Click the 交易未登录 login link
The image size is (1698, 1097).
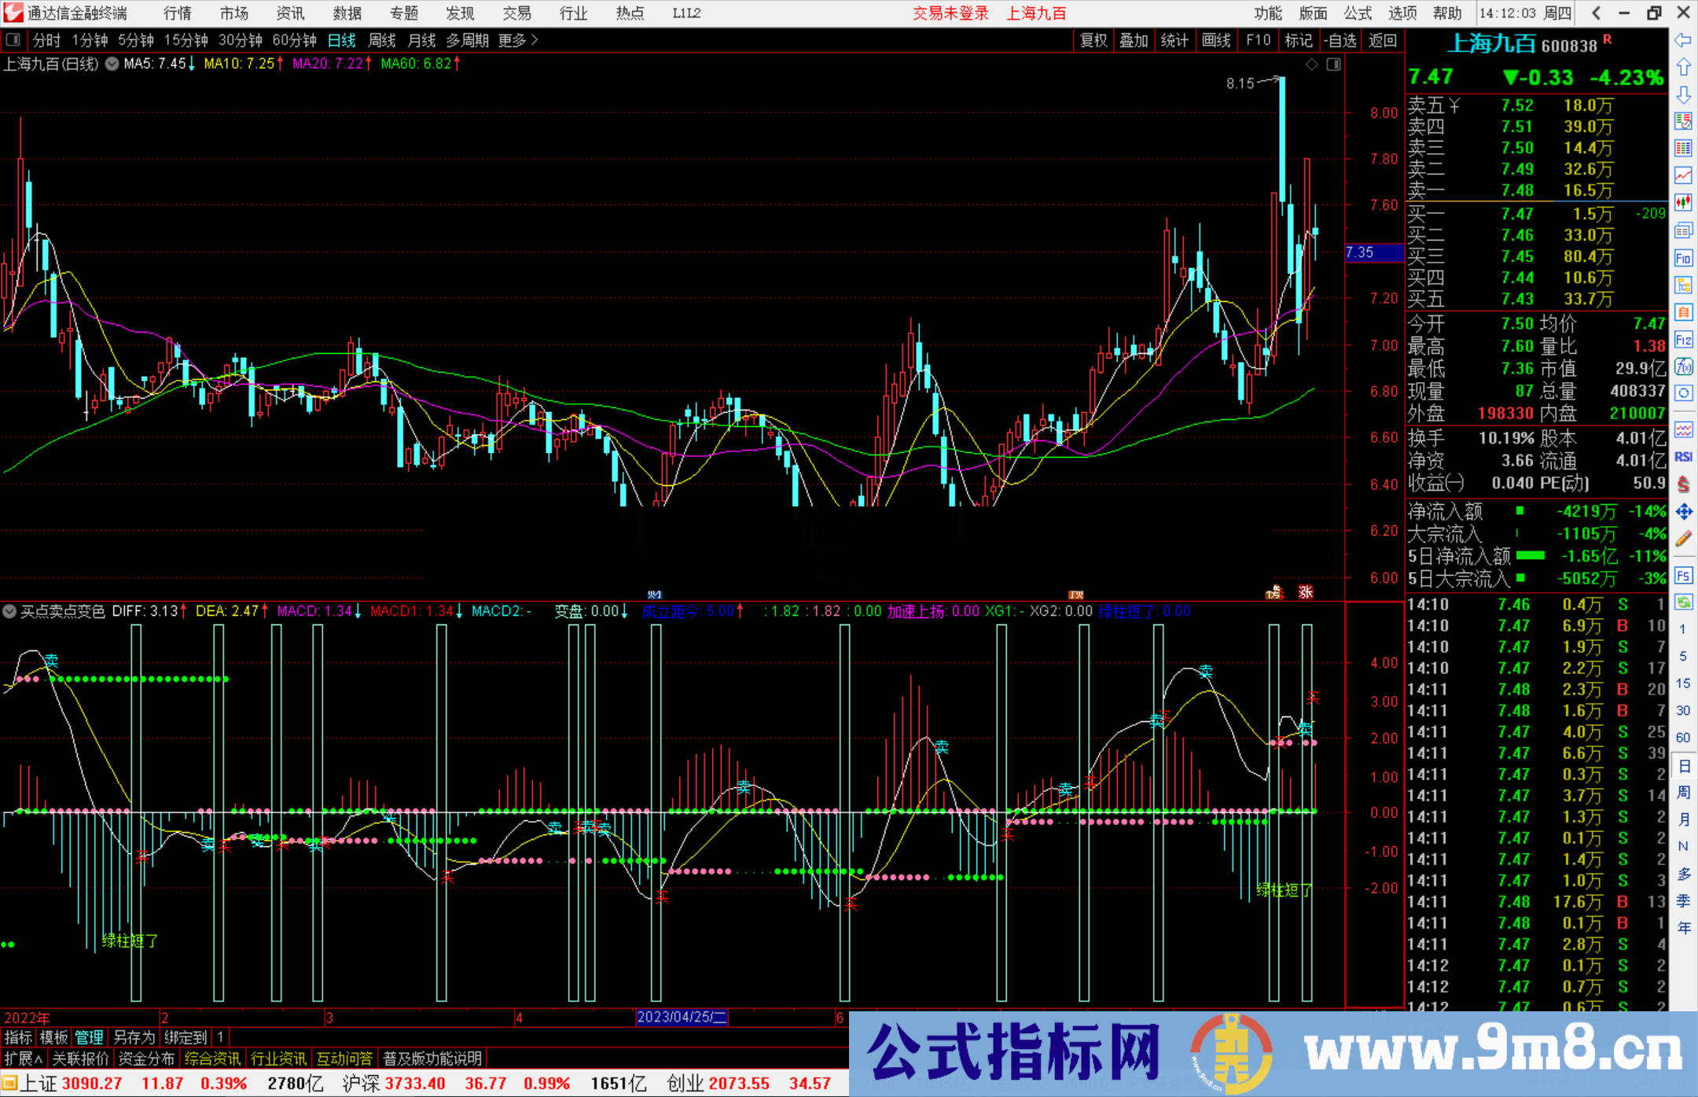[x=950, y=13]
